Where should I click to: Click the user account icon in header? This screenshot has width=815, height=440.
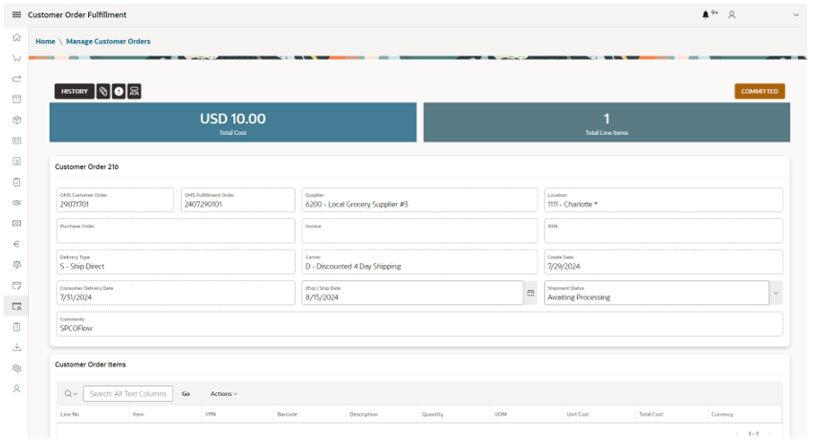click(x=732, y=14)
